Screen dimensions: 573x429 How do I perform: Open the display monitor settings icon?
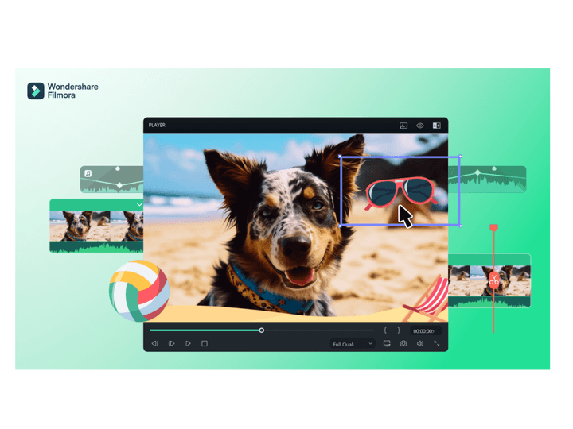[387, 344]
